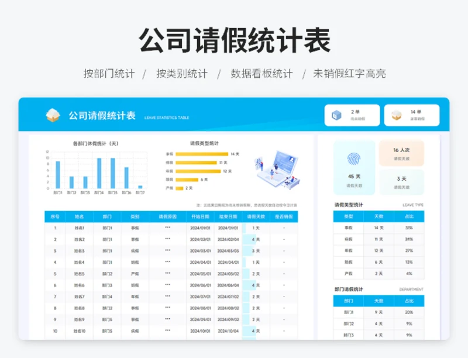Click the 是否销假 column header
The image size is (468, 358).
tap(284, 216)
